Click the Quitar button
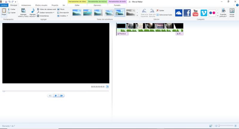Image resolution: width=239 pixels, height=129 pixels. point(160,10)
